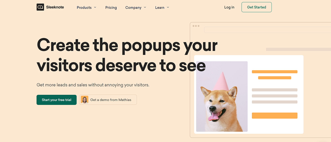This screenshot has width=331, height=142.
Task: Click the three dots on mock browser window
Action: (x=196, y=26)
